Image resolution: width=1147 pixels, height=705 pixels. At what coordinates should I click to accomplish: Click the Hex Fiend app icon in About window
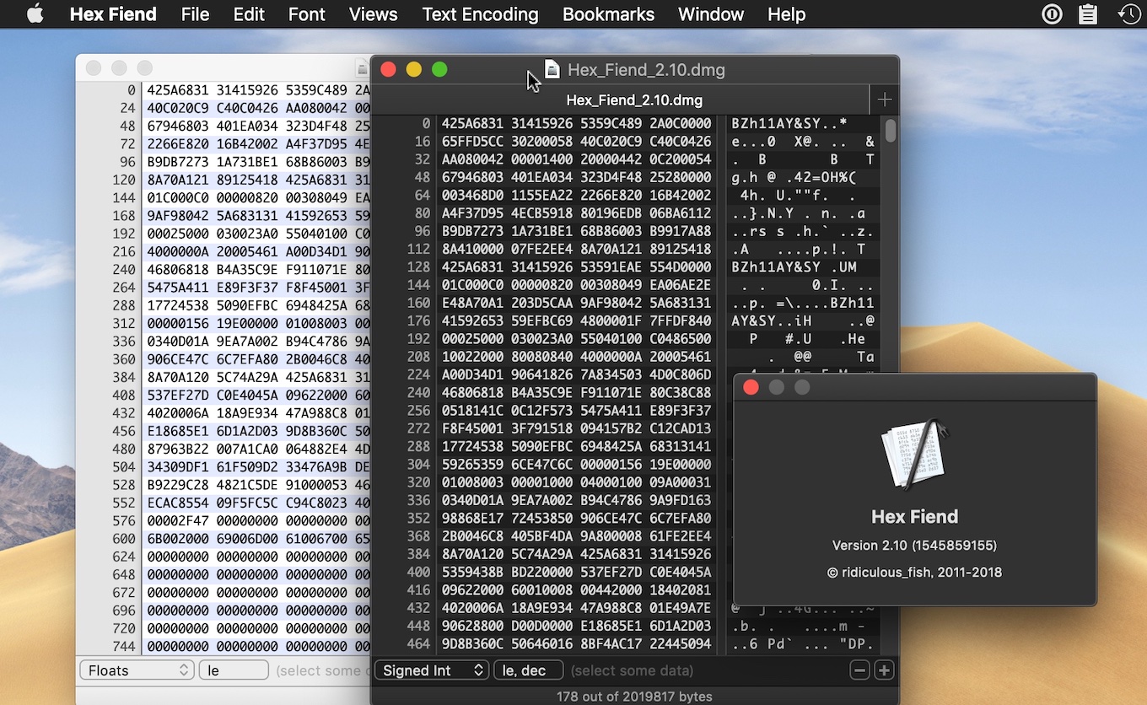[x=914, y=453]
